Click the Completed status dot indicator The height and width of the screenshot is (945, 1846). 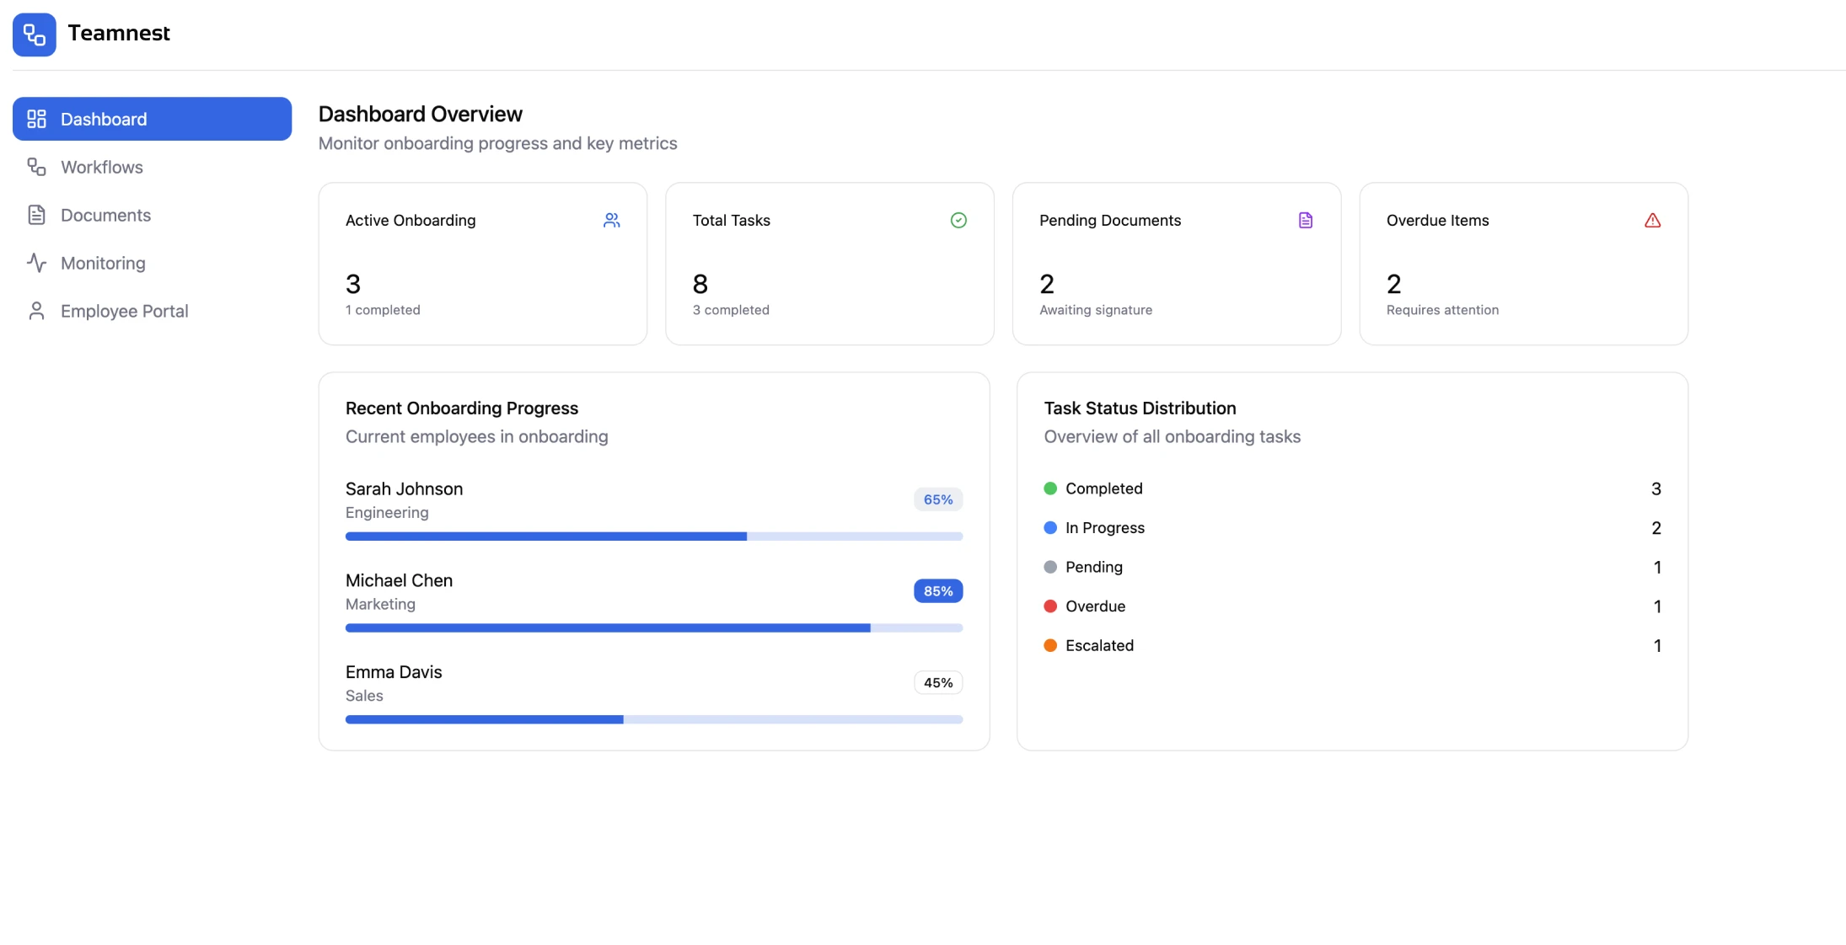pyautogui.click(x=1050, y=489)
